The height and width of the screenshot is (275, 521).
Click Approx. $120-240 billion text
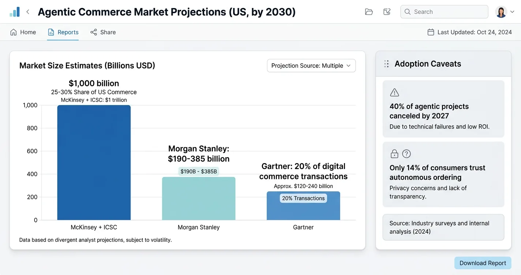pyautogui.click(x=303, y=186)
